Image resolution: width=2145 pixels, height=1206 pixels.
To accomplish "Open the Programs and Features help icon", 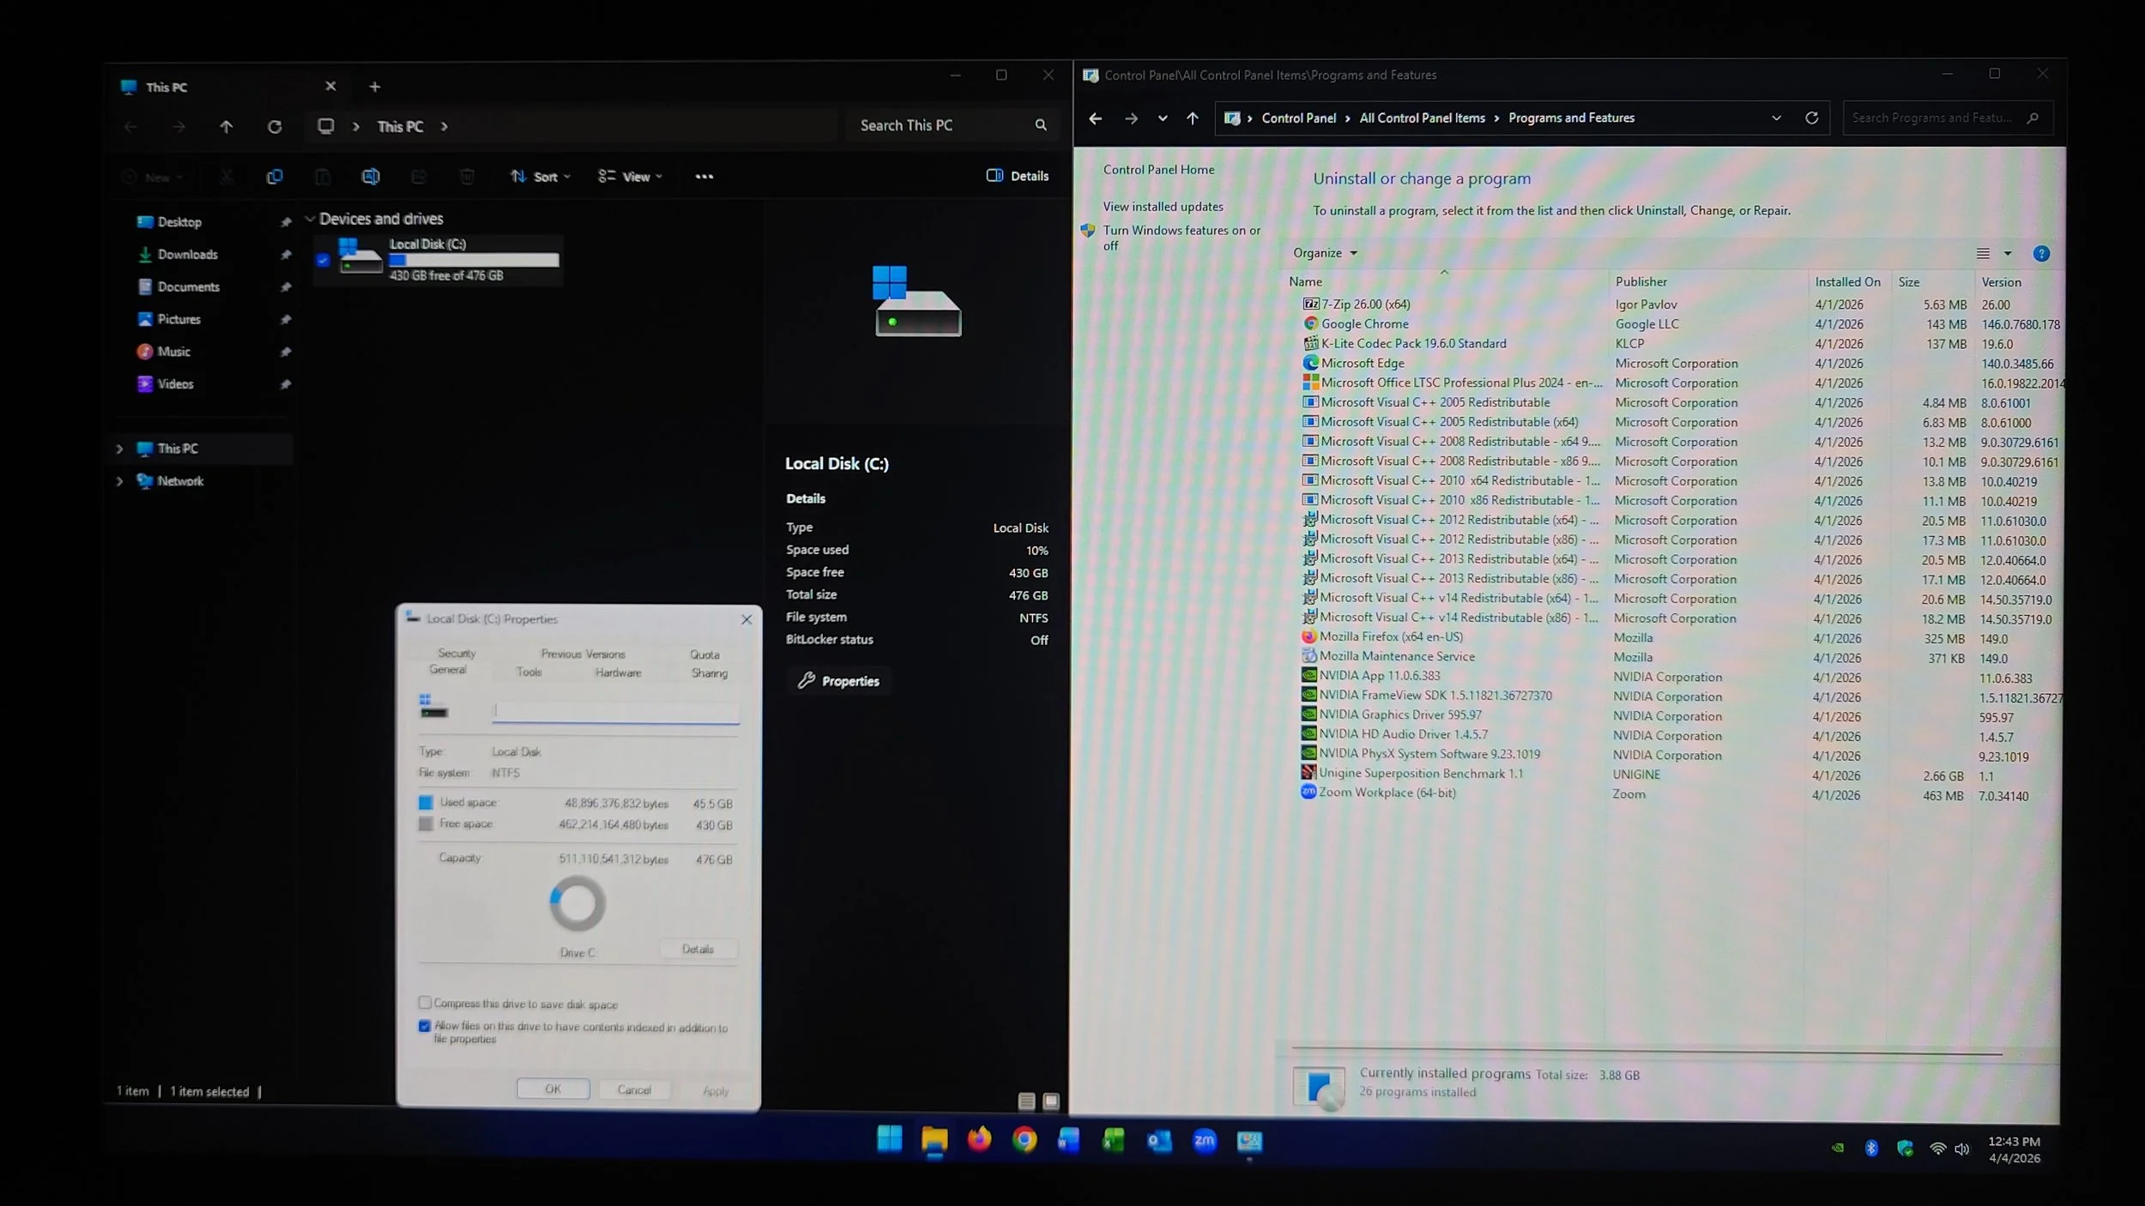I will point(2041,254).
